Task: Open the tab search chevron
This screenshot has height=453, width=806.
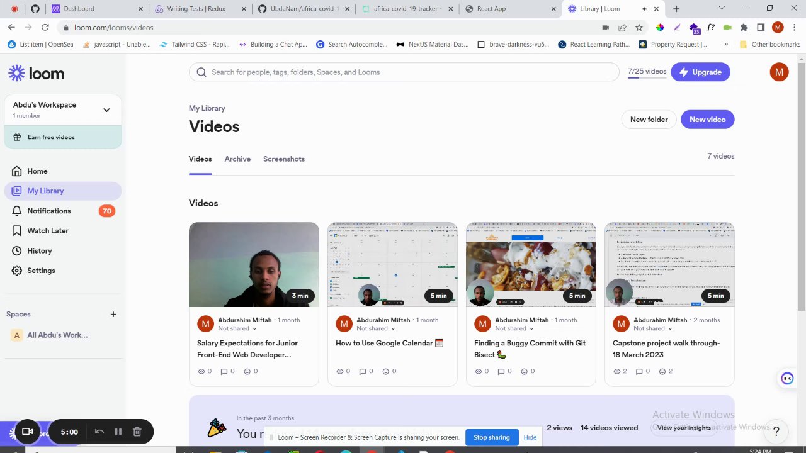Action: (722, 9)
